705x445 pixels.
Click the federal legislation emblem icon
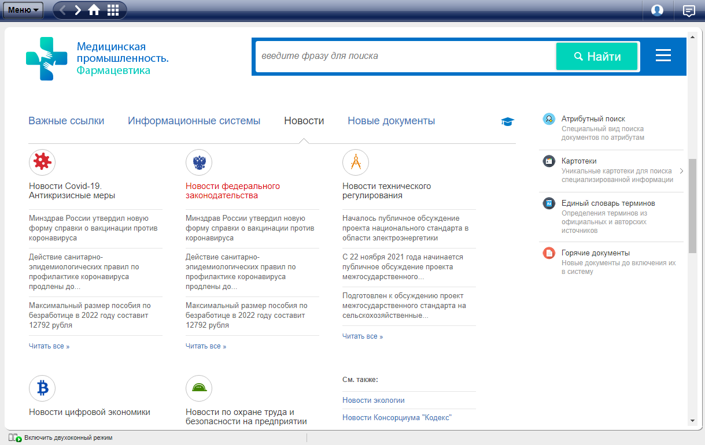tap(199, 162)
